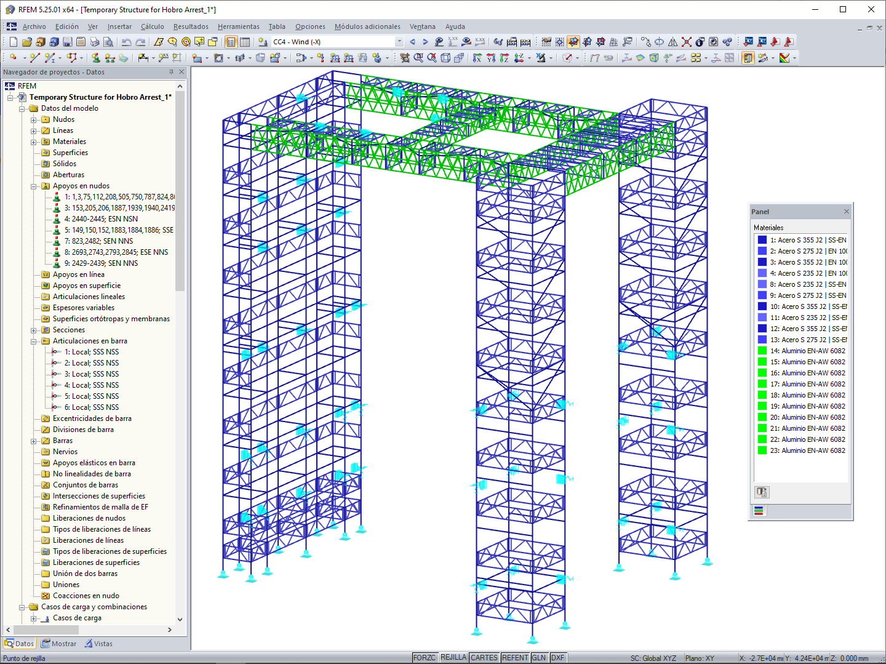Click the Aluminio EN-AW 6082 green color swatch

coord(761,351)
